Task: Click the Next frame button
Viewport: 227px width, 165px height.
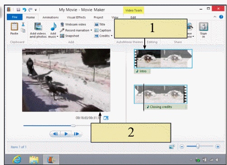Action: click(x=76, y=134)
